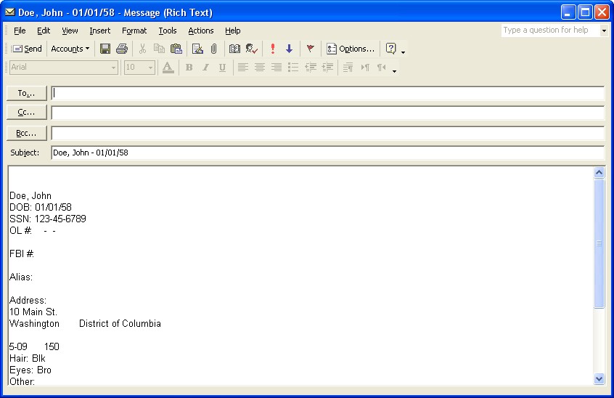Image resolution: width=614 pixels, height=398 pixels.
Task: Increase indent icon
Action: [327, 68]
